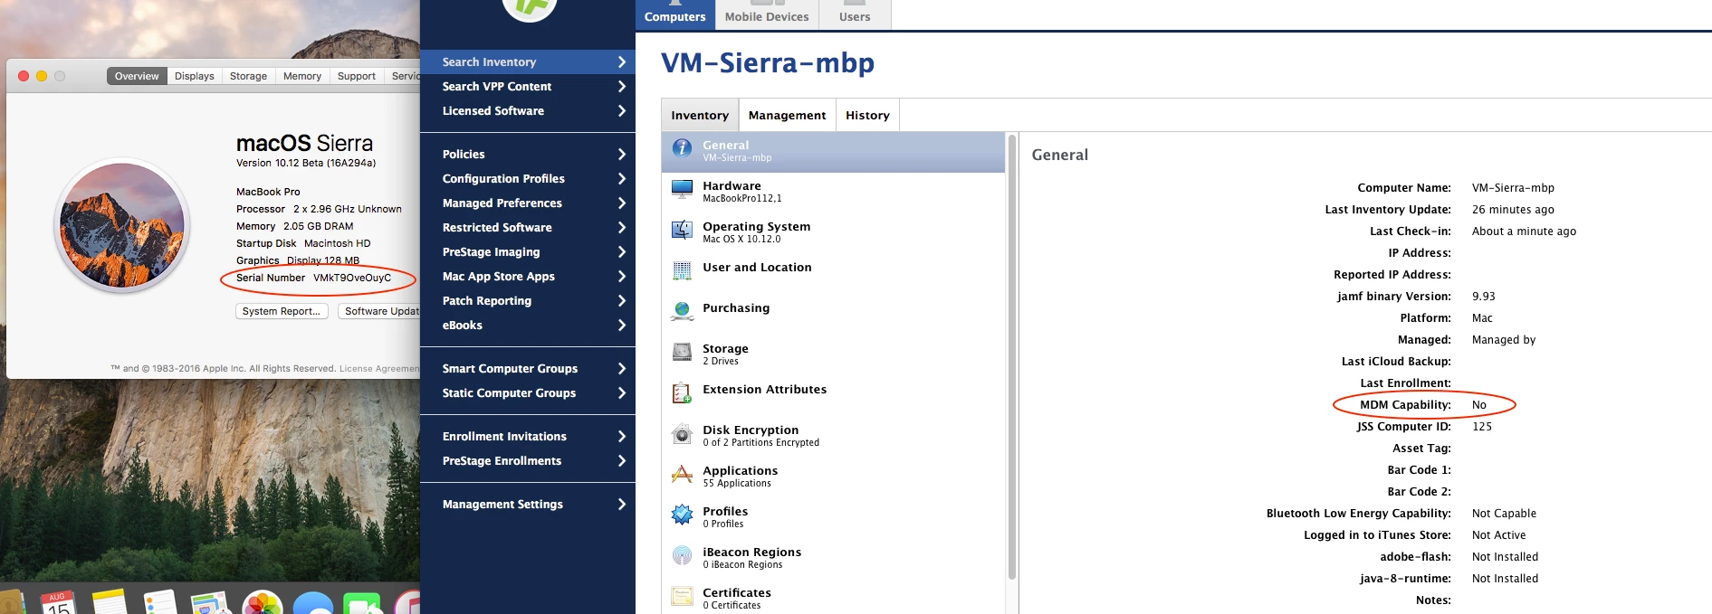The width and height of the screenshot is (1712, 614).
Task: Select Overview tab in About This Mac
Action: pos(137,76)
